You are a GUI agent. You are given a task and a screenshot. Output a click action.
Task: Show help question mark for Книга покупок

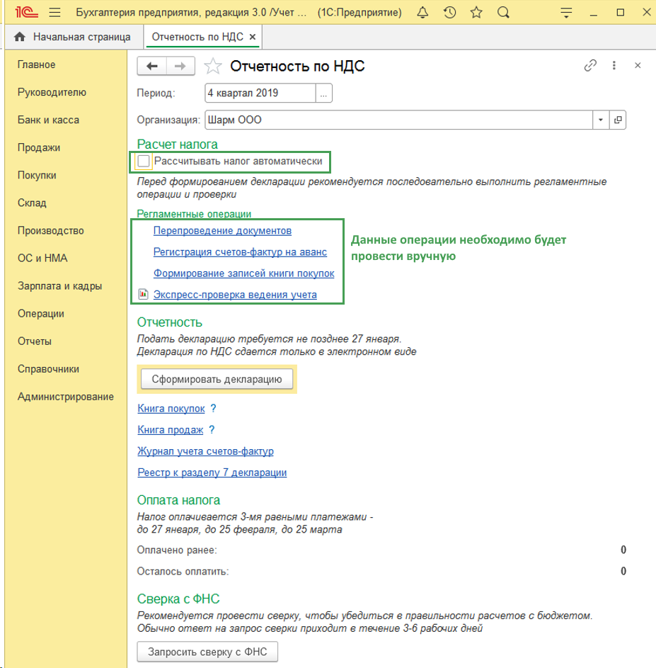[213, 408]
